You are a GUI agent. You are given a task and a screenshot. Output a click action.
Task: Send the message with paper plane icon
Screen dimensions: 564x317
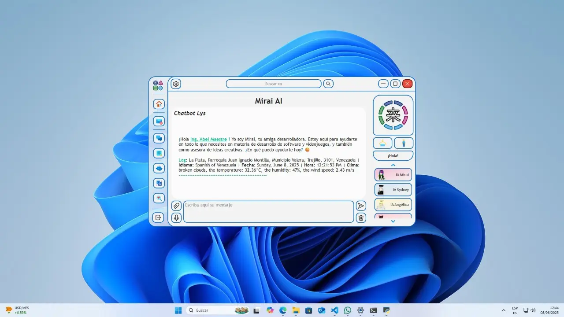pyautogui.click(x=361, y=206)
